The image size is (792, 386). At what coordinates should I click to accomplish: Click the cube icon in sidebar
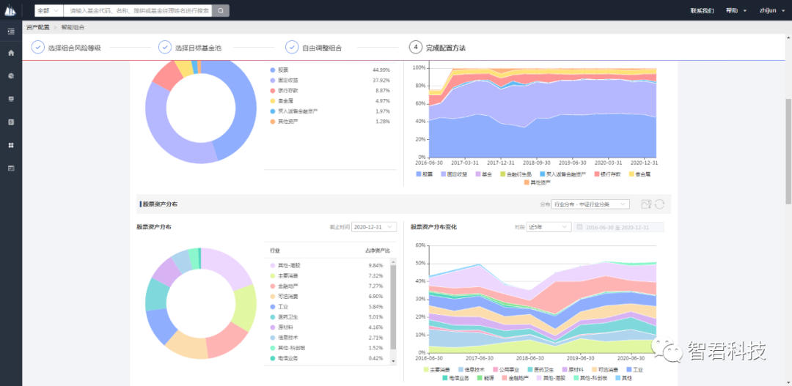pyautogui.click(x=11, y=75)
